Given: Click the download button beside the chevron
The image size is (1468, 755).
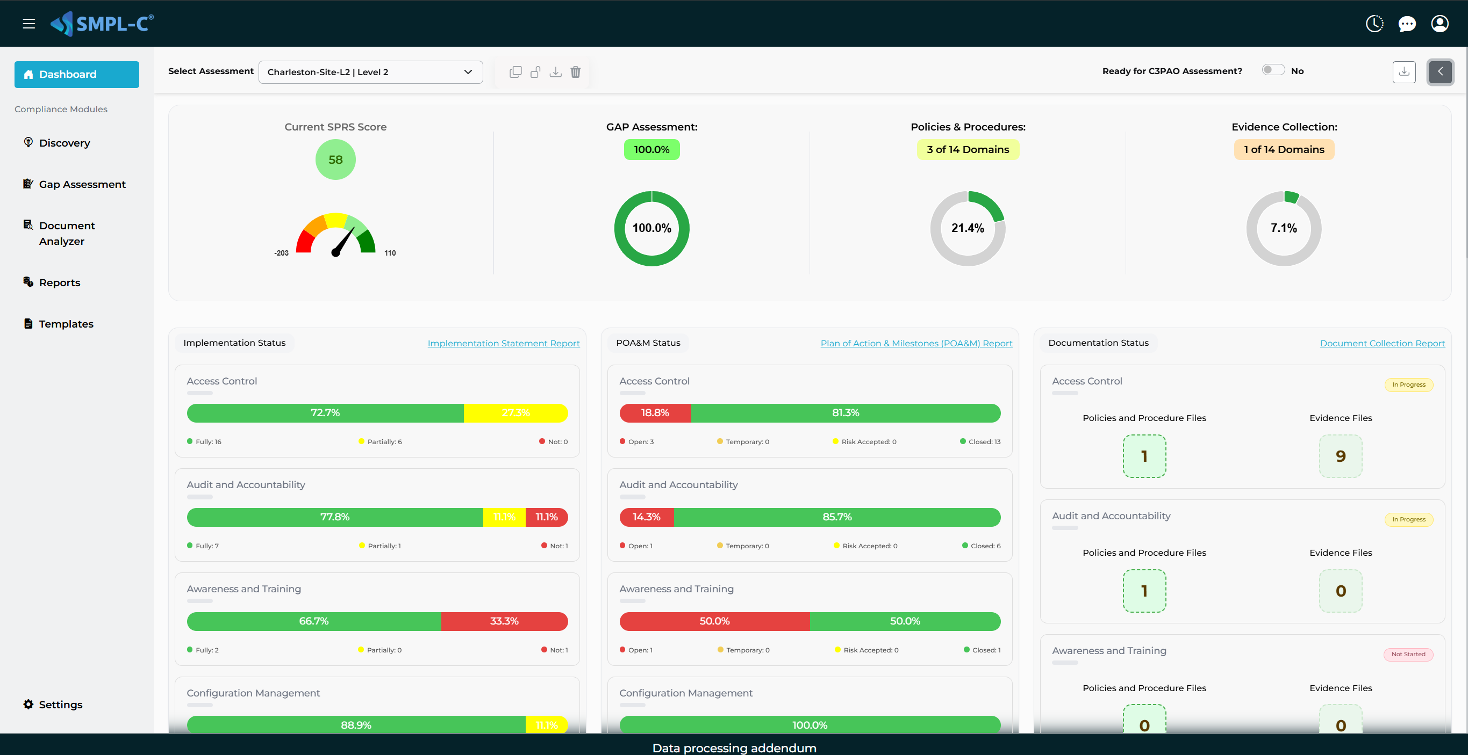Looking at the screenshot, I should [1403, 72].
